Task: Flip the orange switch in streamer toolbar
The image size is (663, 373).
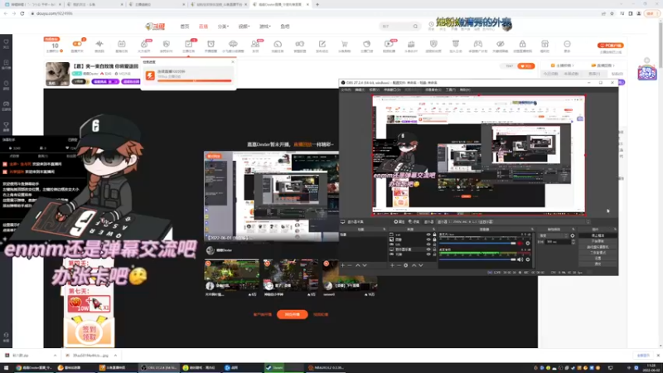Action: [x=77, y=44]
